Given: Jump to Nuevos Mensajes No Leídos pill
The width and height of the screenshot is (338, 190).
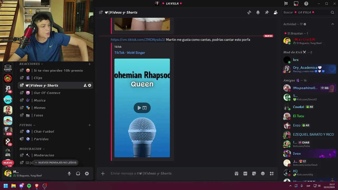Looking at the screenshot, I should 55,163.
